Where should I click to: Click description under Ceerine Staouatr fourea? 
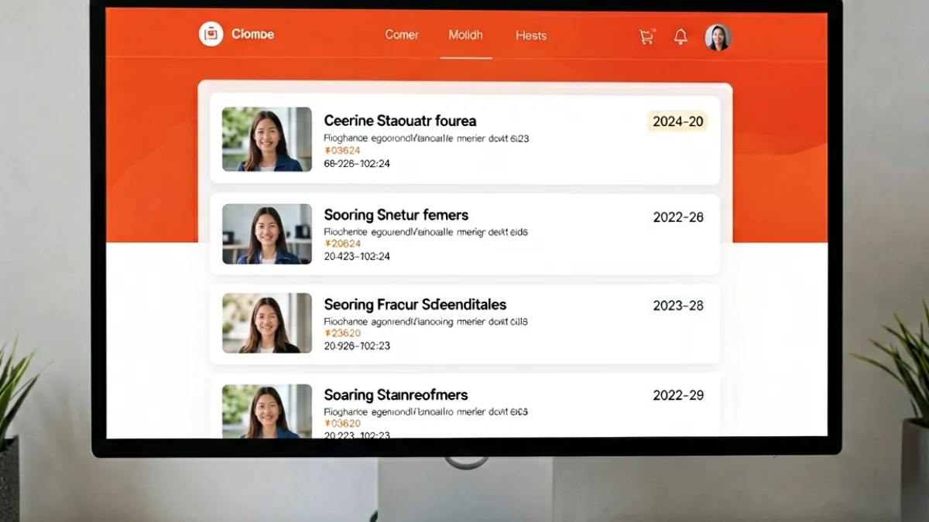(427, 138)
